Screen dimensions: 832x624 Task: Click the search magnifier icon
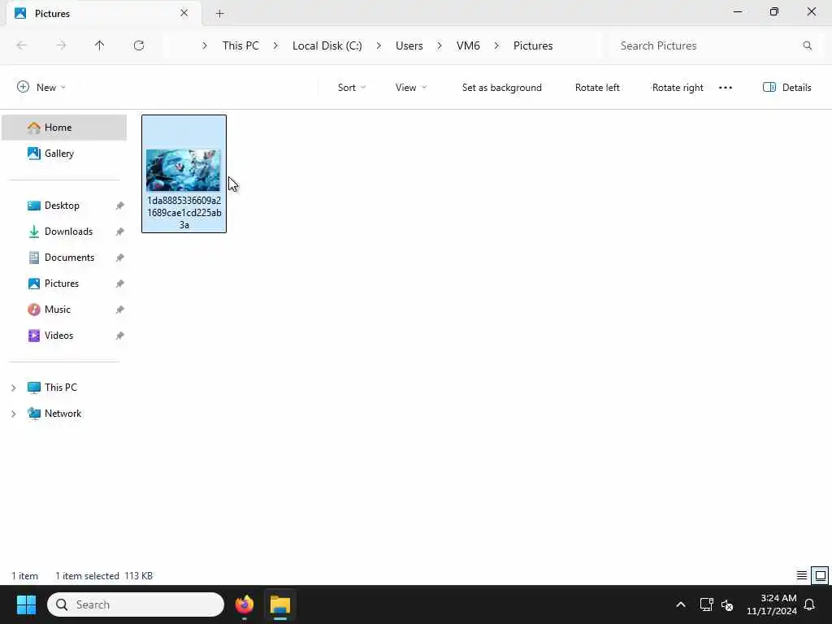(807, 45)
